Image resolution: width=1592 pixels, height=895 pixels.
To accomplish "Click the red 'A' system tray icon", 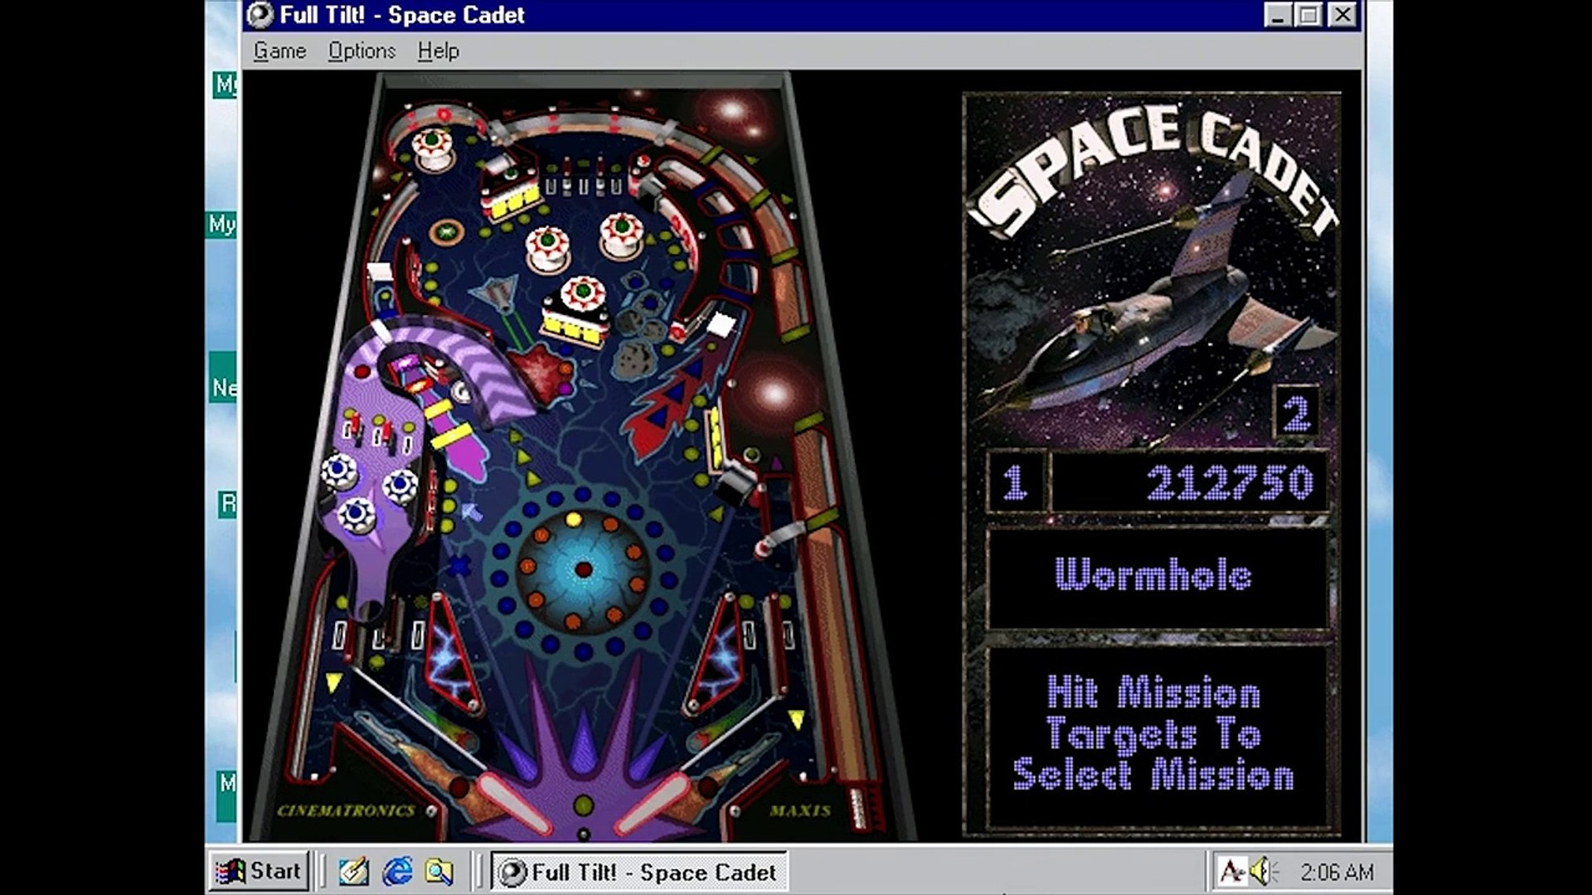I will coord(1231,871).
